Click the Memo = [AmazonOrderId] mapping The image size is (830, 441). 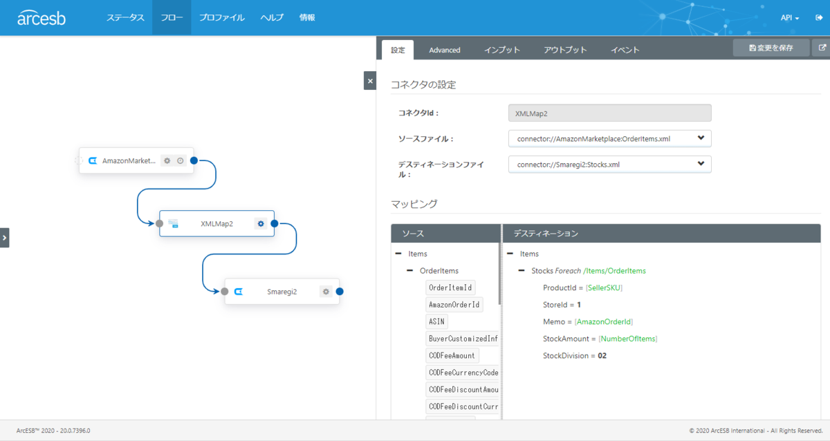click(588, 321)
